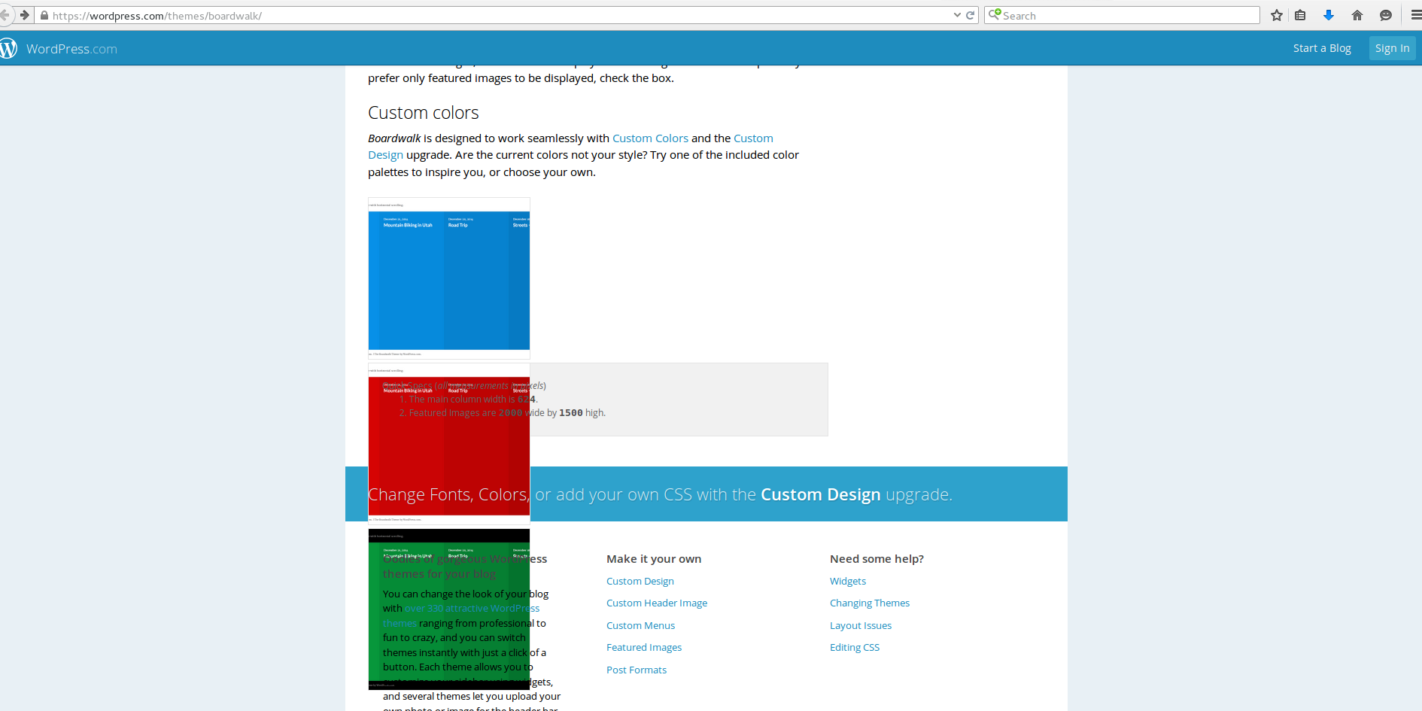This screenshot has width=1422, height=711.
Task: Click 'over 330 attractive WordPress themes' link
Action: click(x=472, y=608)
